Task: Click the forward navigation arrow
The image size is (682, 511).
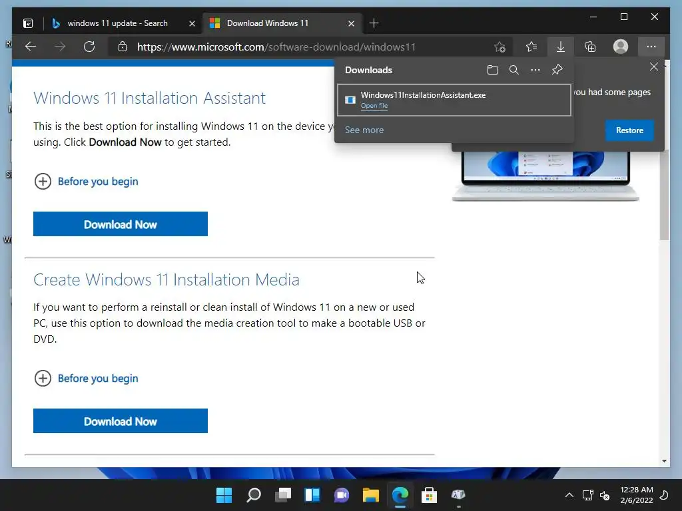Action: pos(60,47)
